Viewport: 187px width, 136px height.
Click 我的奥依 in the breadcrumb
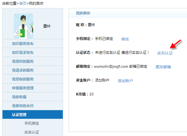tap(36, 3)
